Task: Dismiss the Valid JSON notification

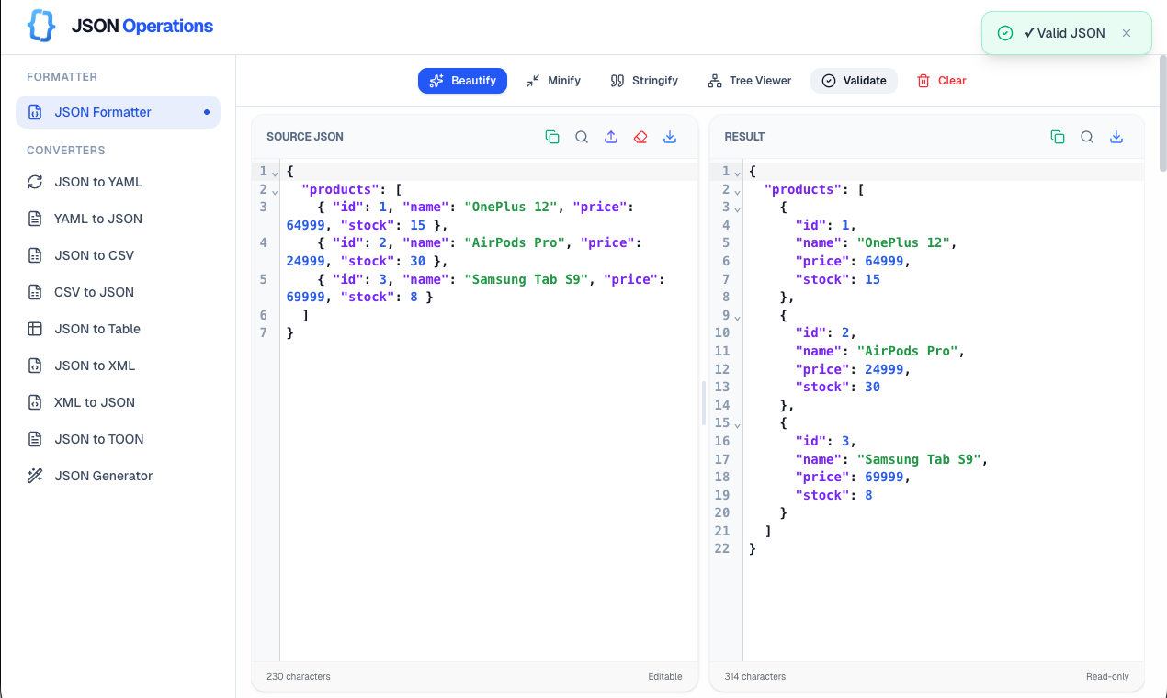Action: [1127, 32]
